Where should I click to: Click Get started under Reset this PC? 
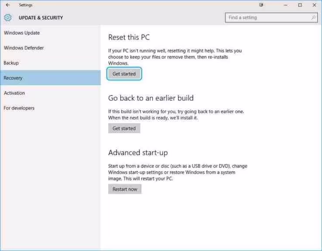[x=124, y=74]
